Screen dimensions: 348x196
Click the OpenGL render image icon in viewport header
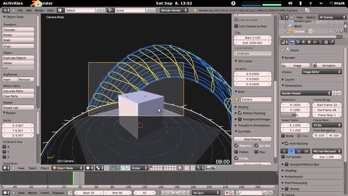[x=209, y=168]
